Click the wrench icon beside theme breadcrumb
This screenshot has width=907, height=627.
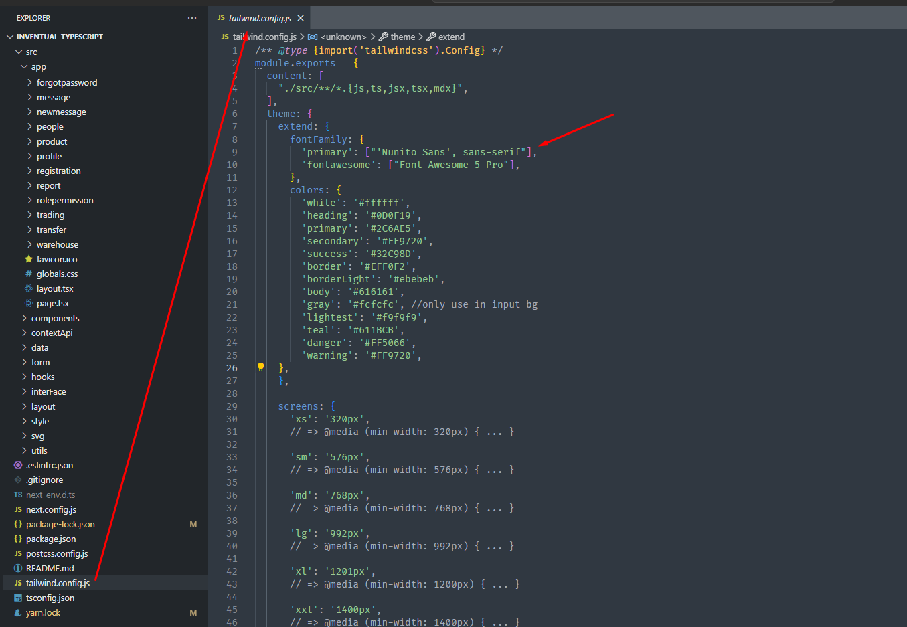384,37
